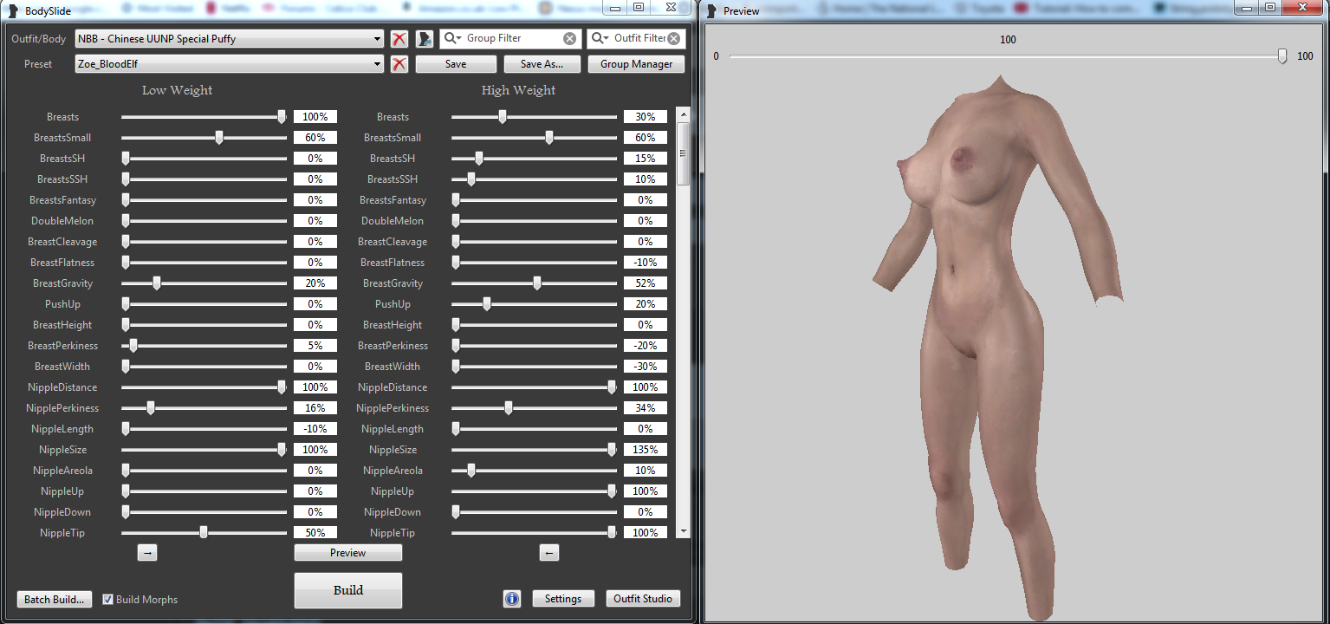This screenshot has height=624, width=1330.
Task: Clear the Outfit Filter search field
Action: click(674, 39)
